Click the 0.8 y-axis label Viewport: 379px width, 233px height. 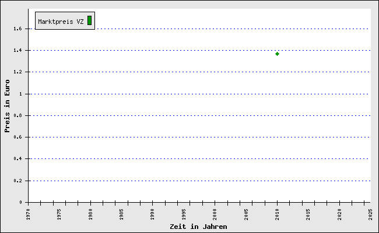click(17, 116)
